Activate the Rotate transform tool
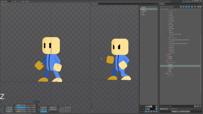203x114 pixels. point(20,105)
